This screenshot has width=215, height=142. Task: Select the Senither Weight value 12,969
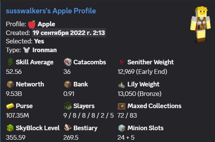click(126, 72)
